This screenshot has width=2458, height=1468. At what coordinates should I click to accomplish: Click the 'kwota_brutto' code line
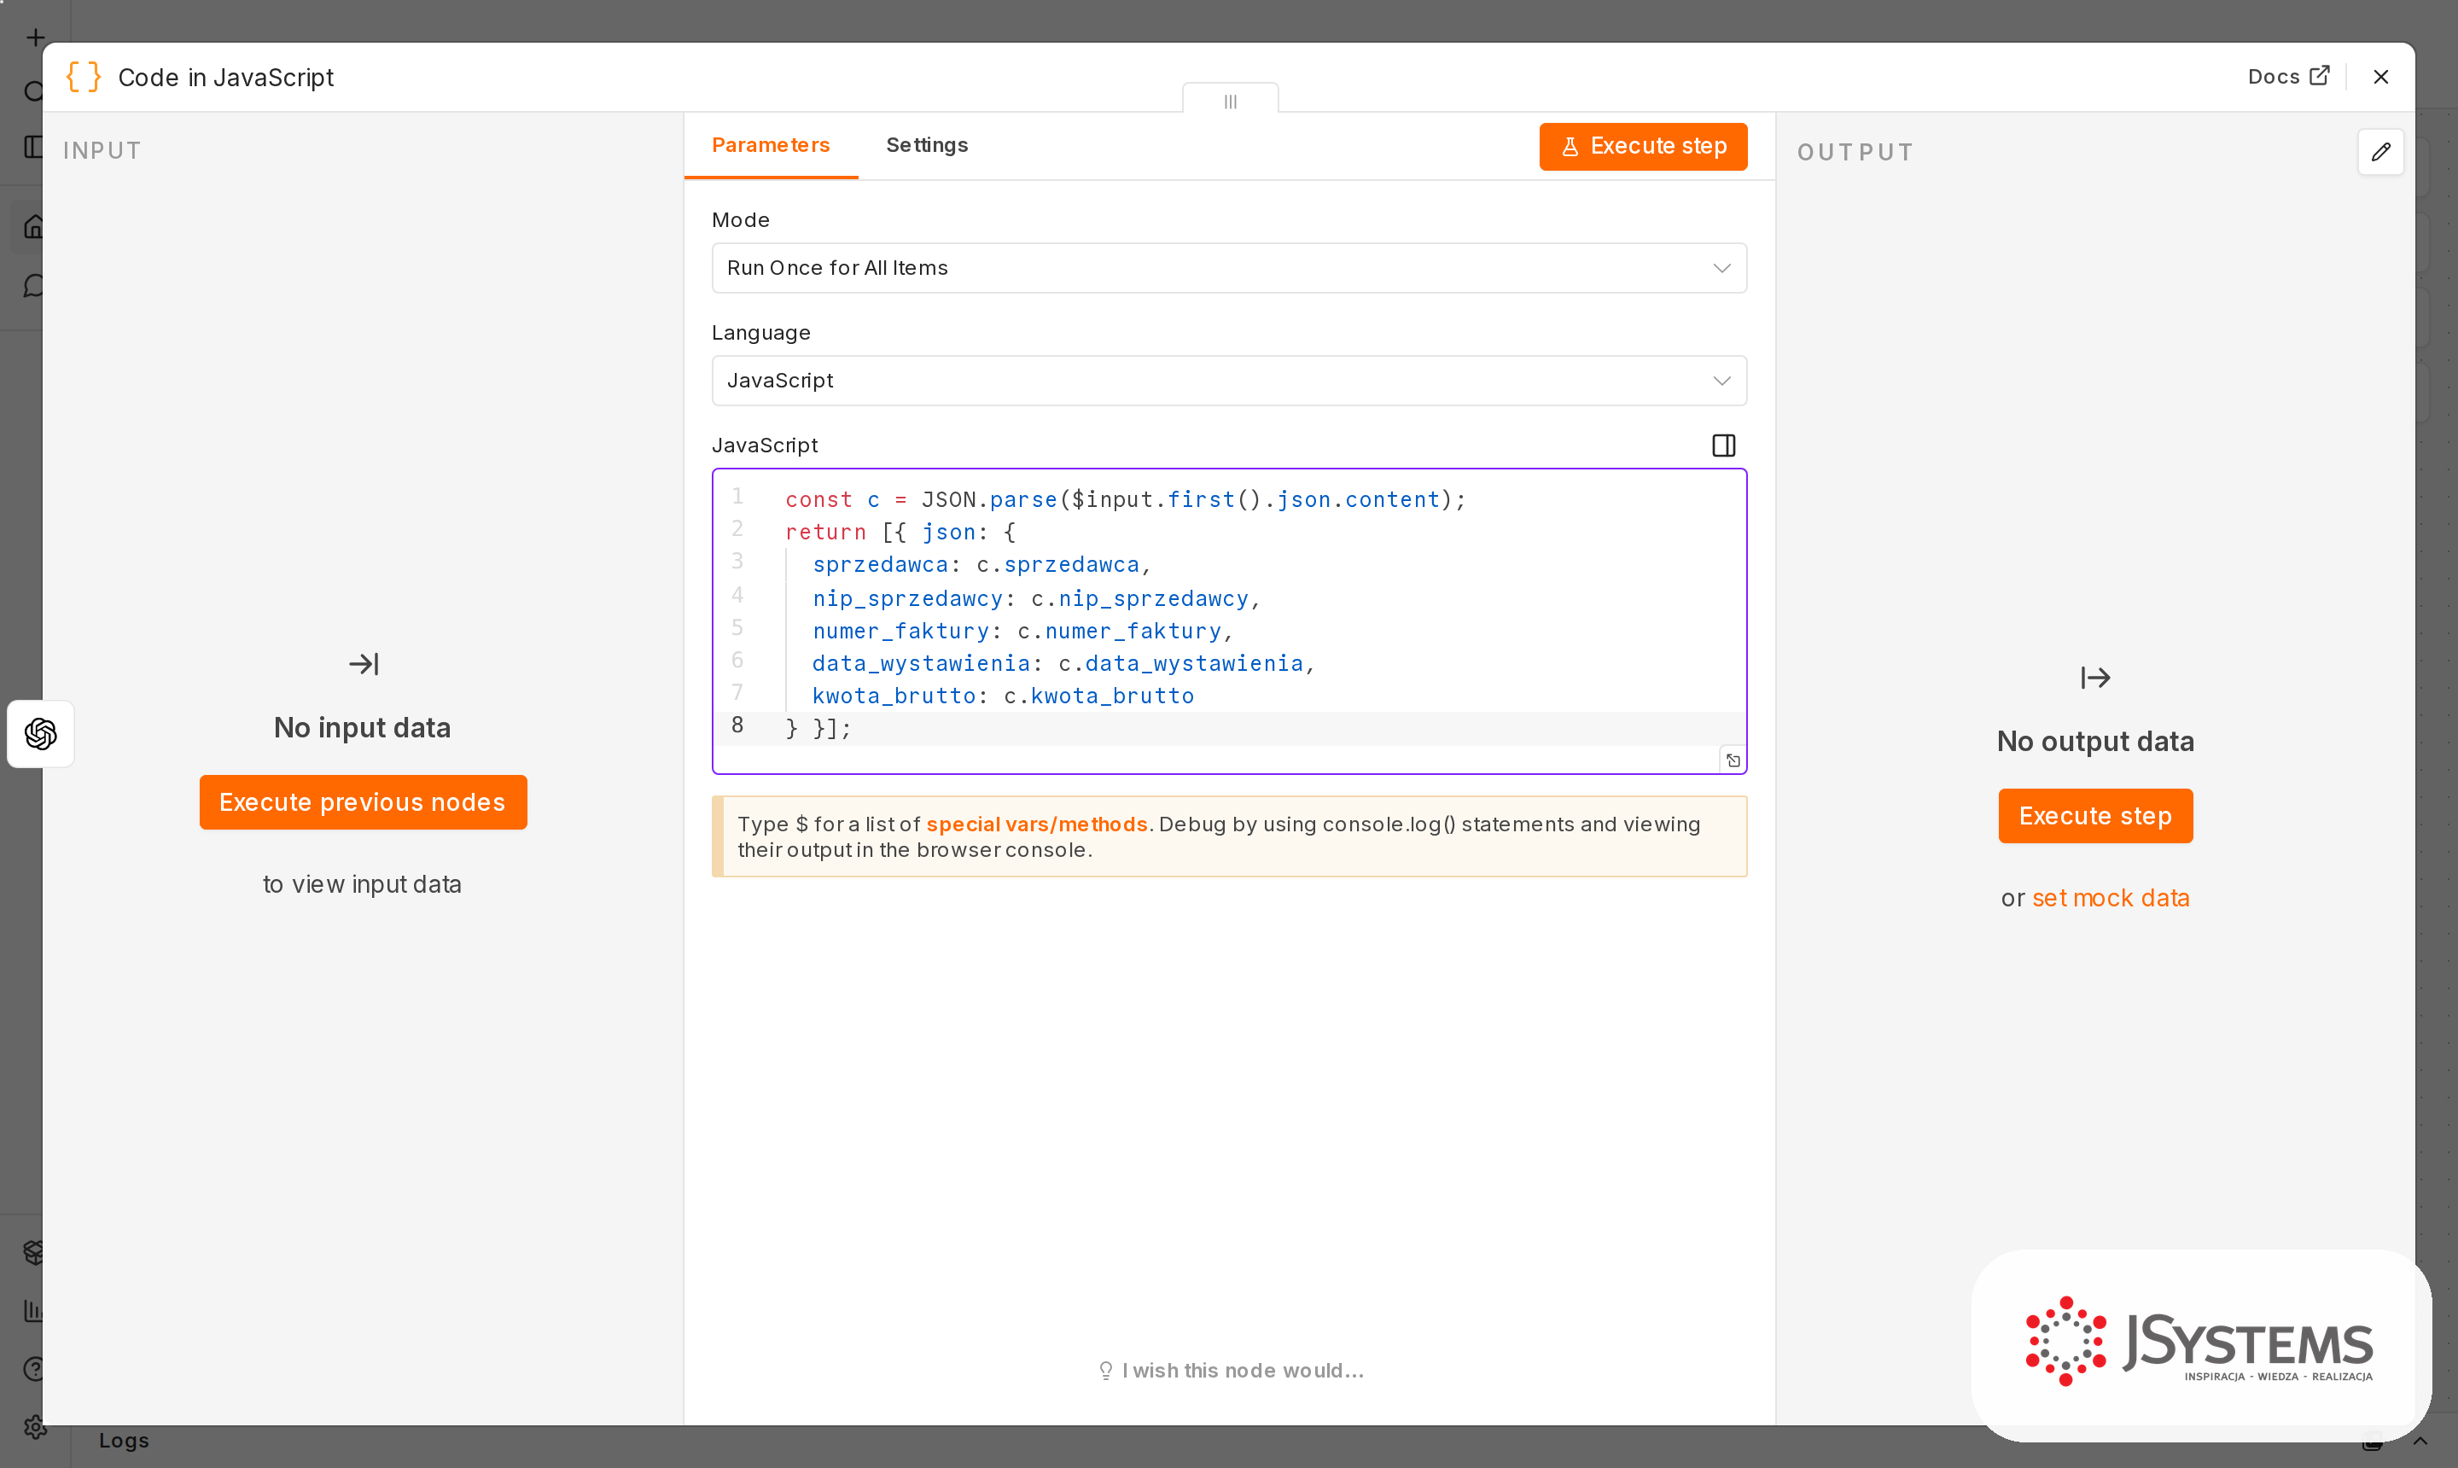pyautogui.click(x=1003, y=696)
